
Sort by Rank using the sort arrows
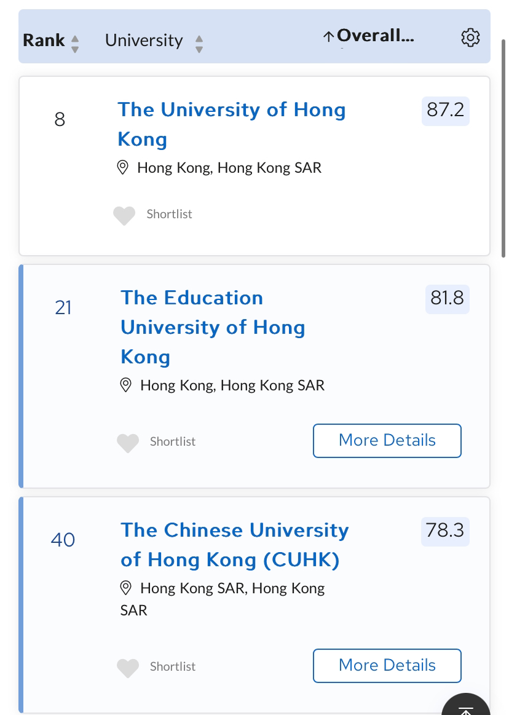click(x=75, y=44)
